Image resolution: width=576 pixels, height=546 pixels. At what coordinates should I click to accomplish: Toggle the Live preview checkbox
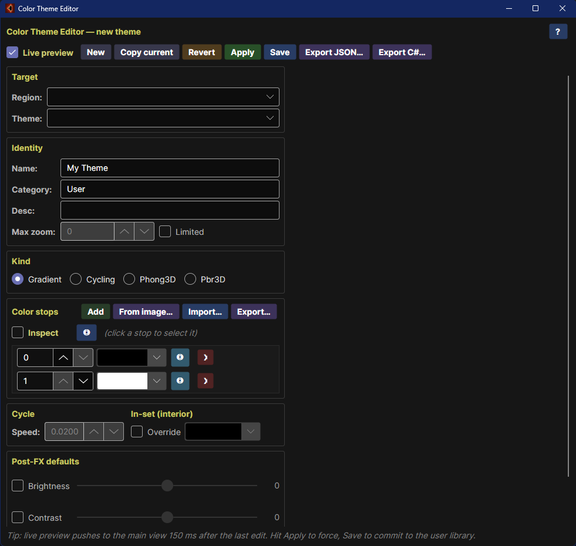(12, 52)
